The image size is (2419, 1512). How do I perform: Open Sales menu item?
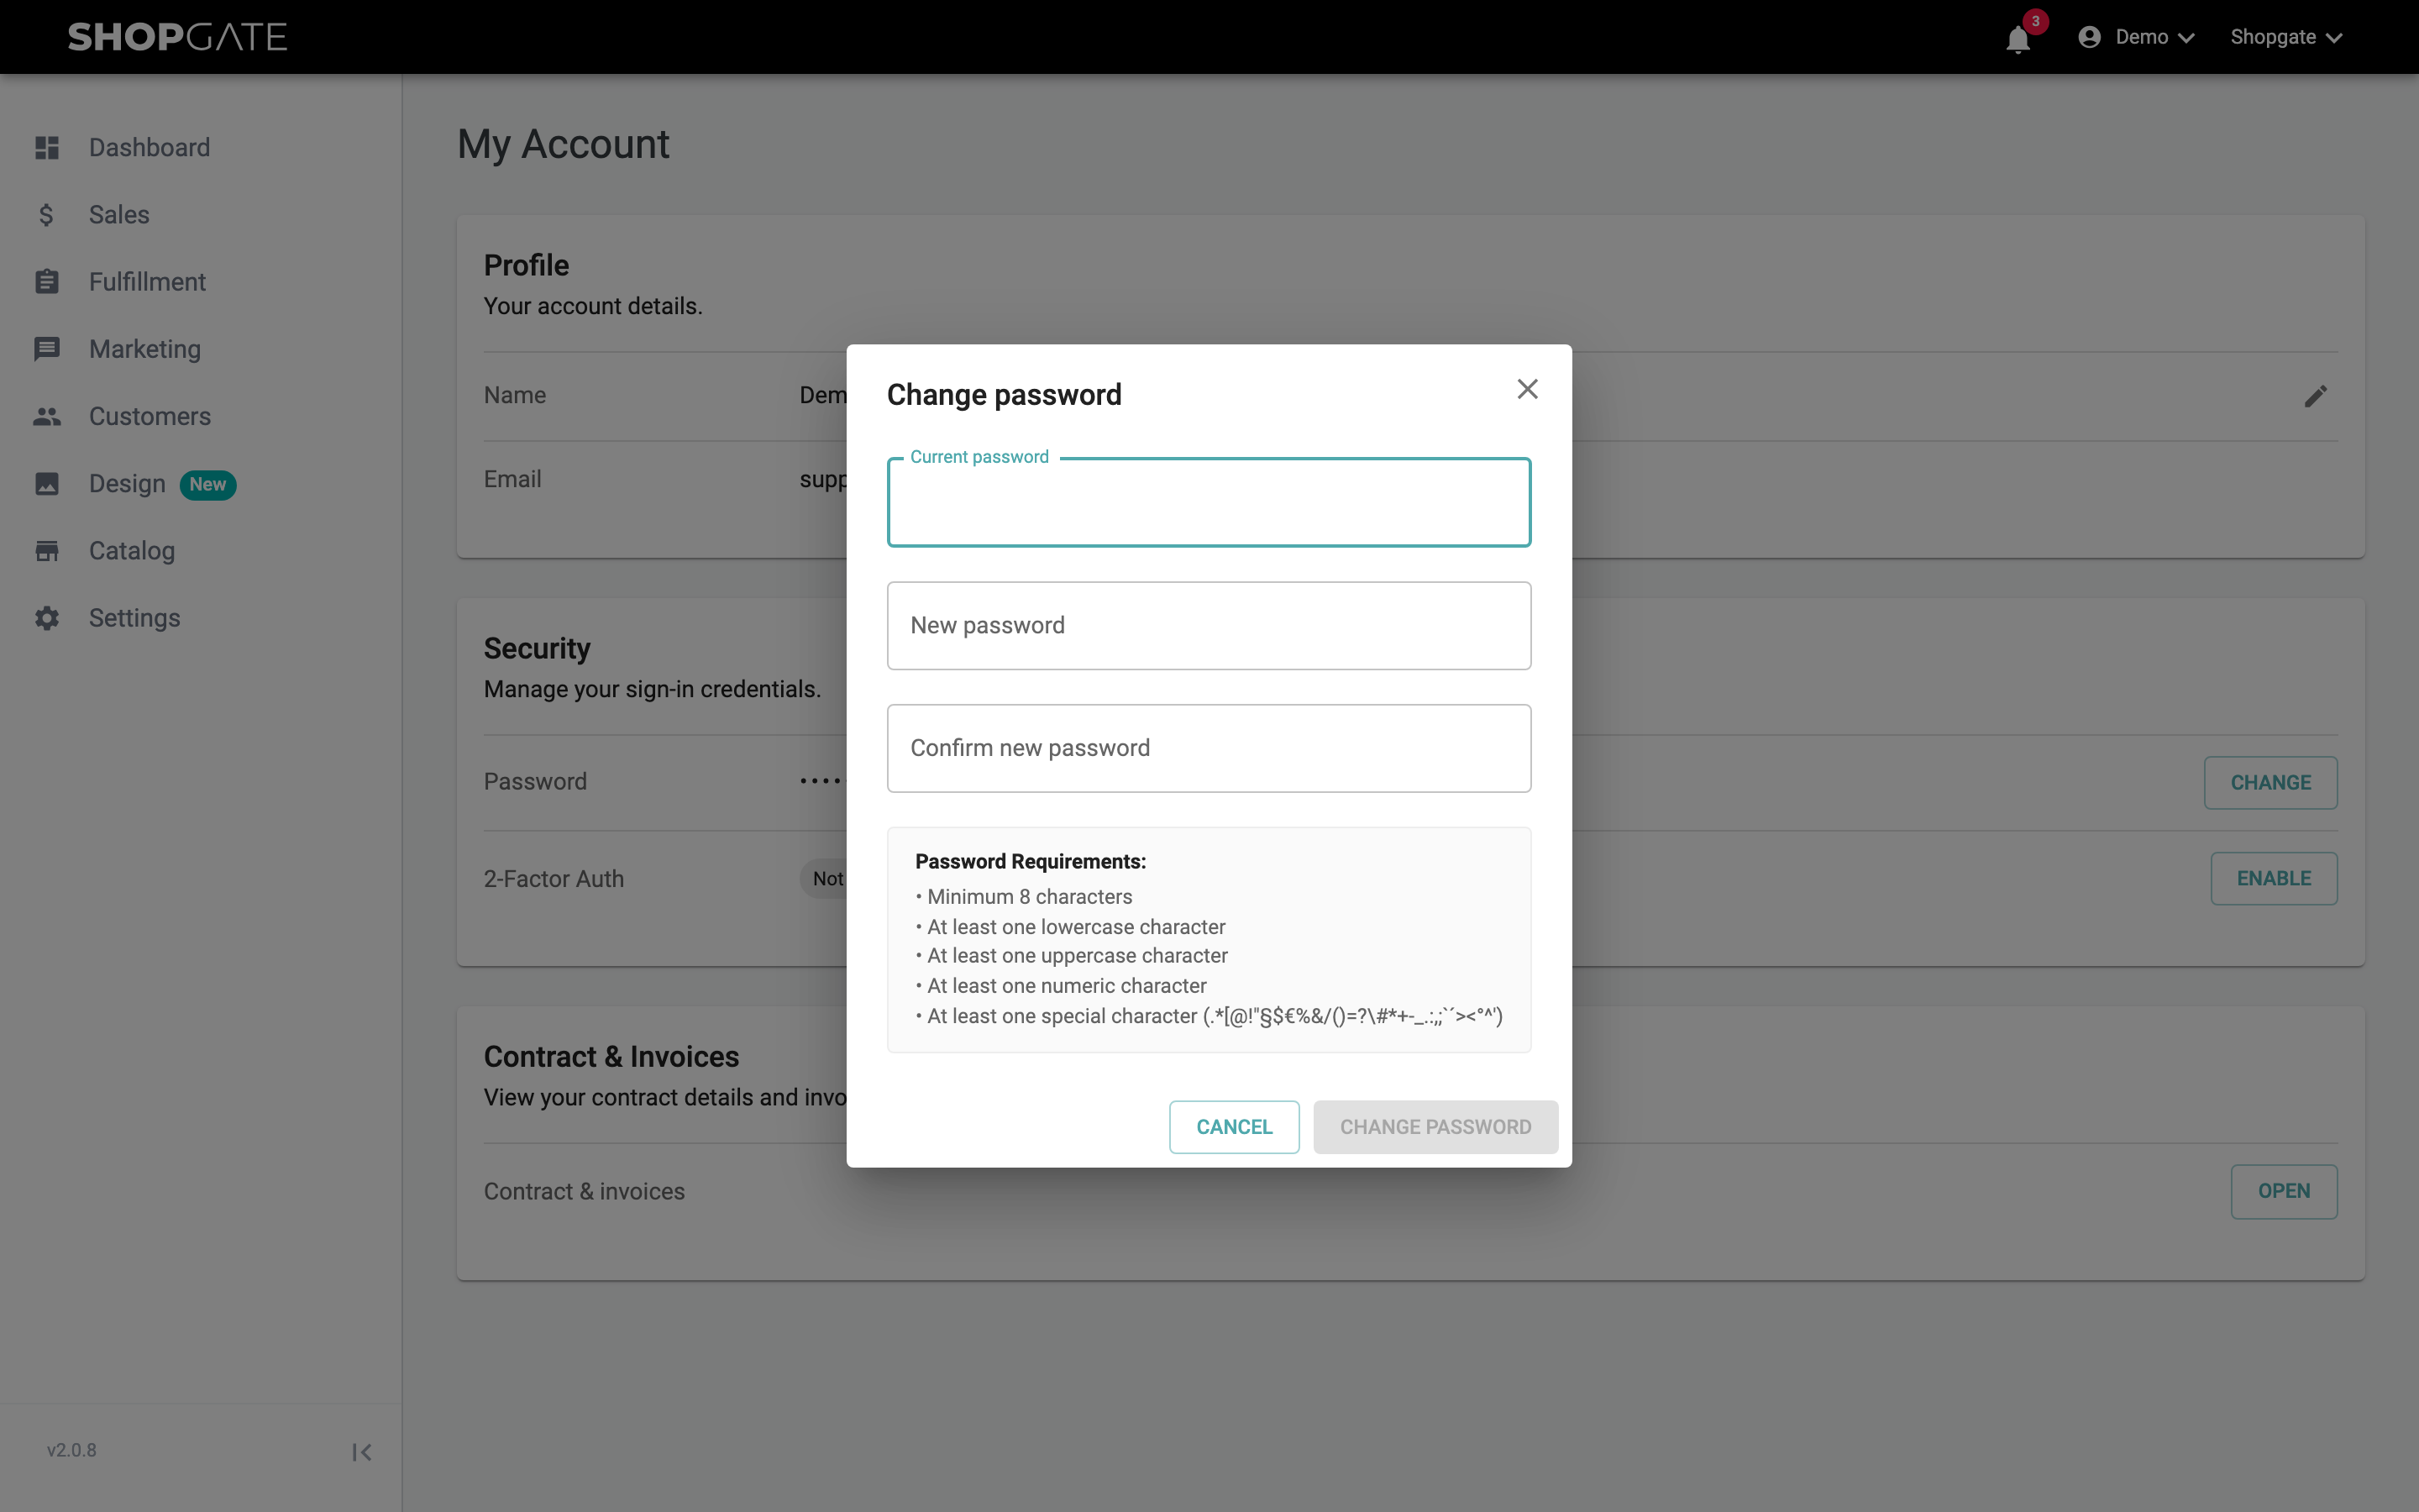[119, 215]
